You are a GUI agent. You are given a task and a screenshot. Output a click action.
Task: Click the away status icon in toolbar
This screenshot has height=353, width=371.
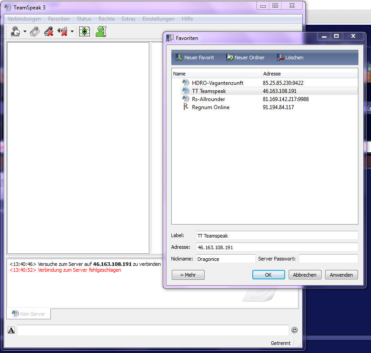[x=15, y=31]
